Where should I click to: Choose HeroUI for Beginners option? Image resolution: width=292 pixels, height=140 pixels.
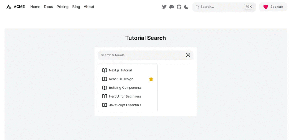coord(125,96)
